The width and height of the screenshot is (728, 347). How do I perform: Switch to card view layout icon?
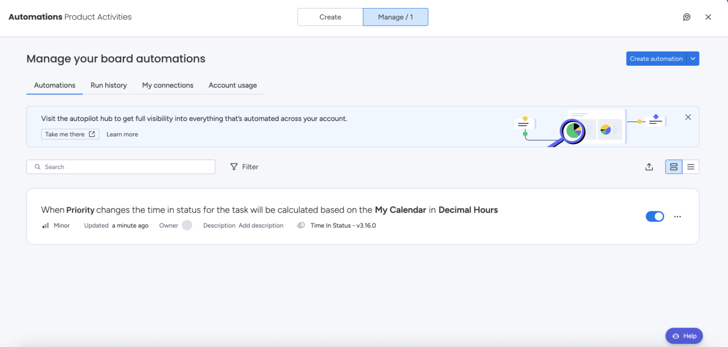(673, 167)
